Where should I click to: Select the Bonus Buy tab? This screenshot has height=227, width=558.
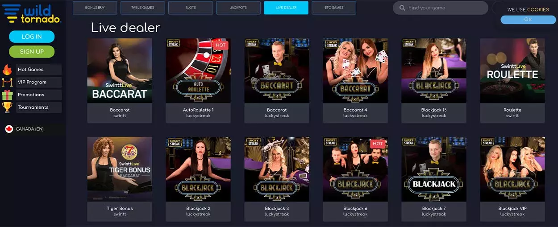(95, 8)
